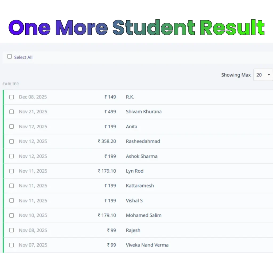Check the box for Anita row
Viewport: 273px width, 253px height.
click(11, 127)
